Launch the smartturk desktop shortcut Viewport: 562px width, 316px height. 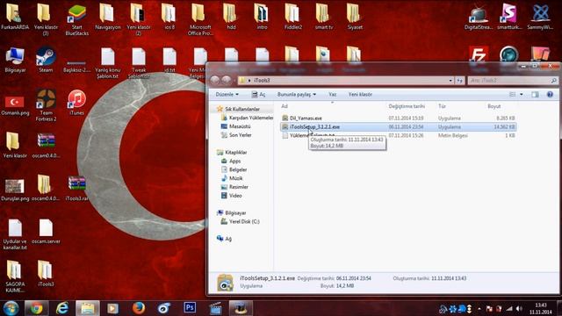tap(509, 18)
